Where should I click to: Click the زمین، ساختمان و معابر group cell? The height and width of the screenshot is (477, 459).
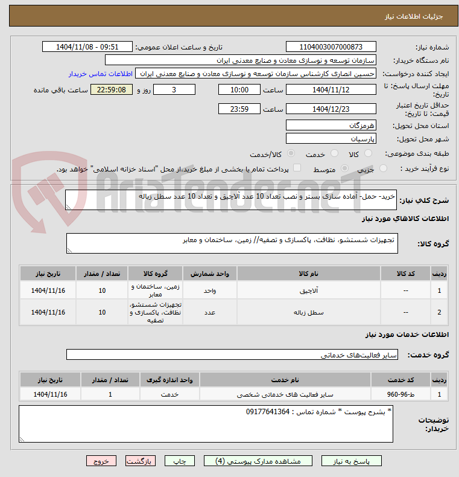[156, 290]
